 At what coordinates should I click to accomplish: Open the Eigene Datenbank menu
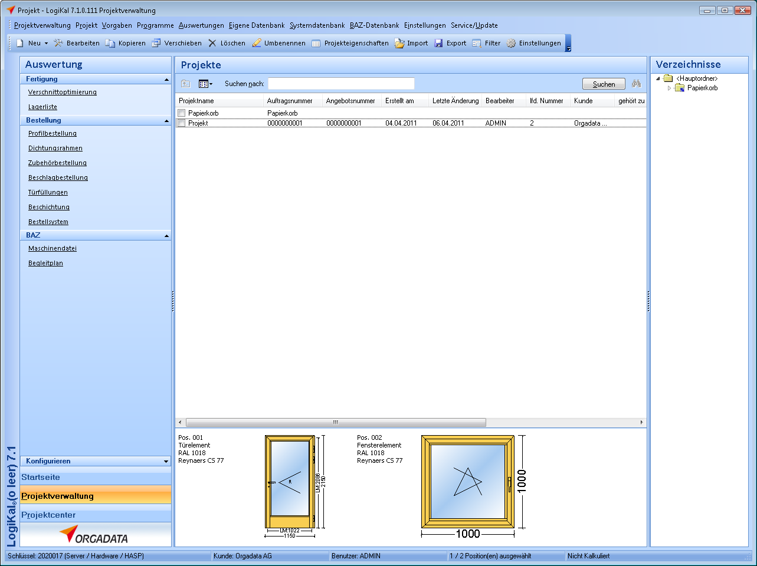257,25
